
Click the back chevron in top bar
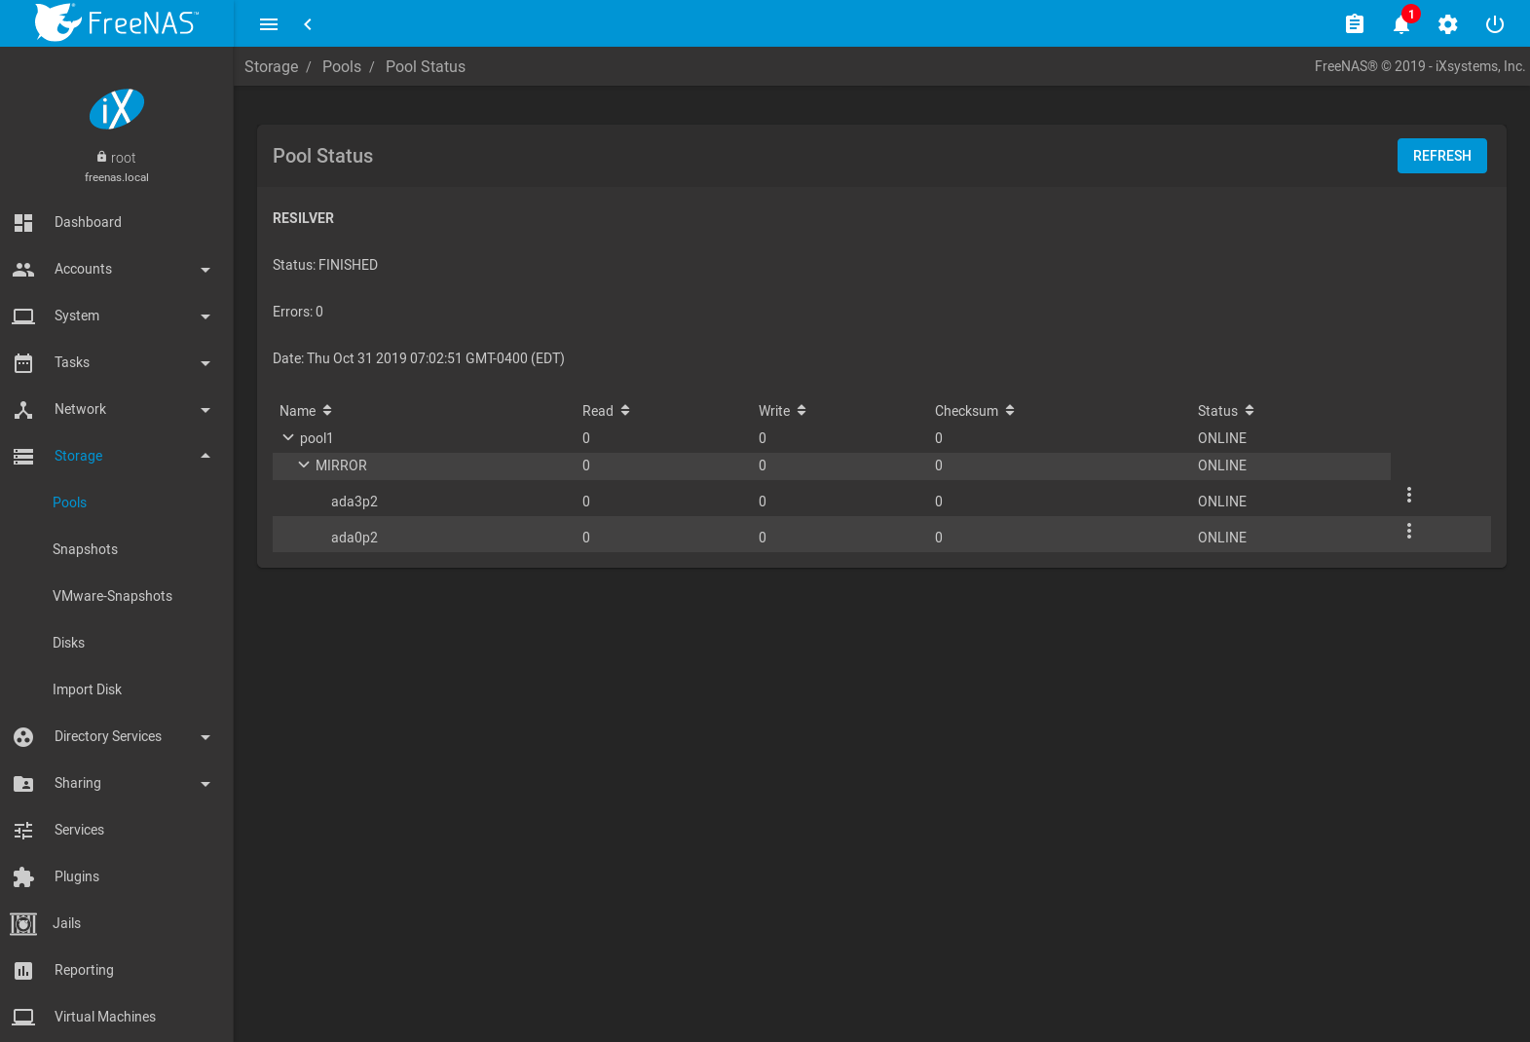click(308, 24)
